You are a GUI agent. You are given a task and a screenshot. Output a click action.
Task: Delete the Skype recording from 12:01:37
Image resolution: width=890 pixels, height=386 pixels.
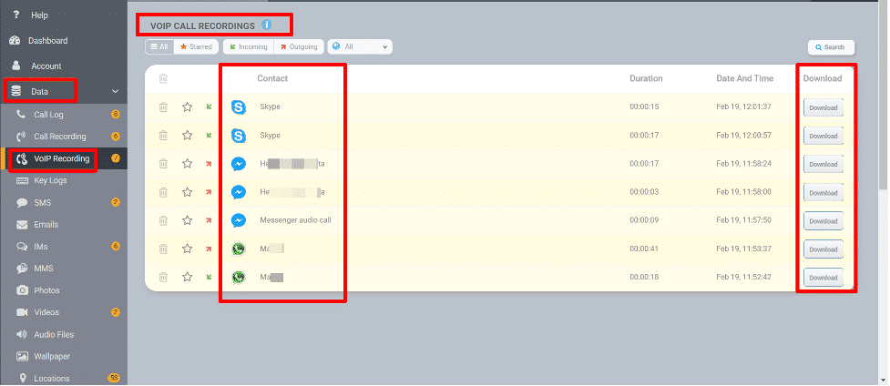(x=163, y=107)
